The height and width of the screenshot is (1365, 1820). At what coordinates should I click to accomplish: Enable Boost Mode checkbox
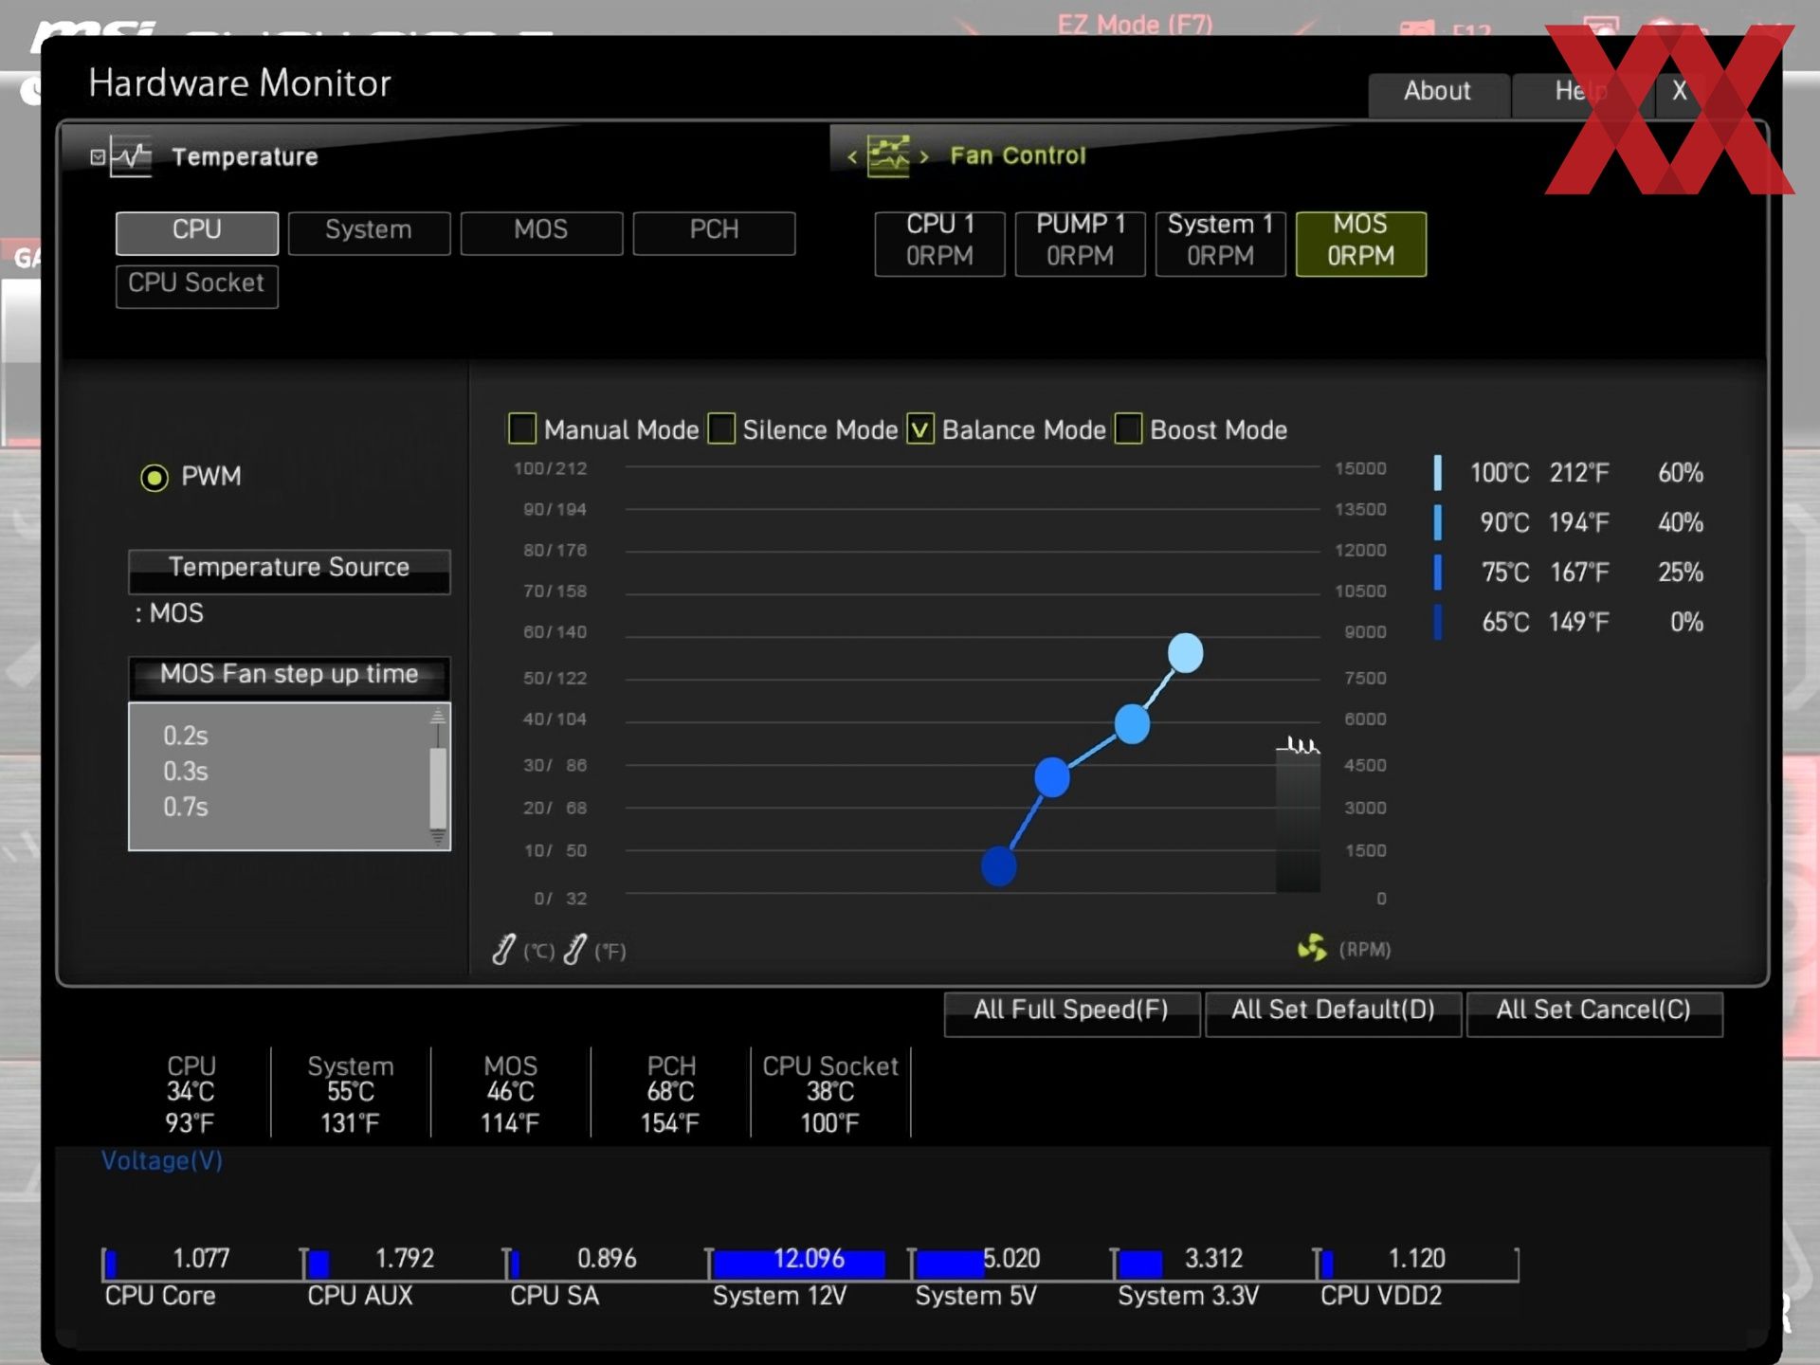[x=1128, y=428]
